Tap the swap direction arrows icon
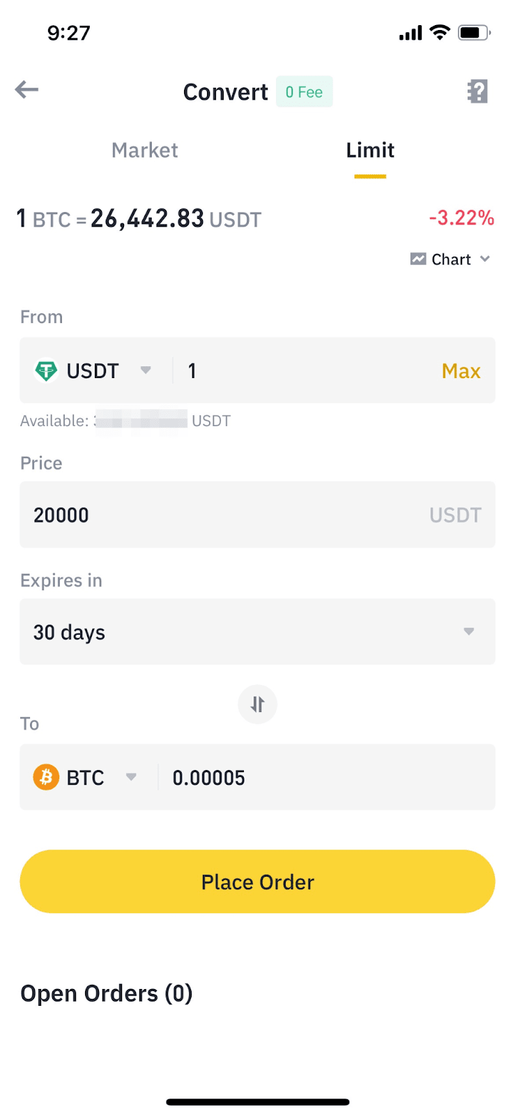 click(x=257, y=704)
